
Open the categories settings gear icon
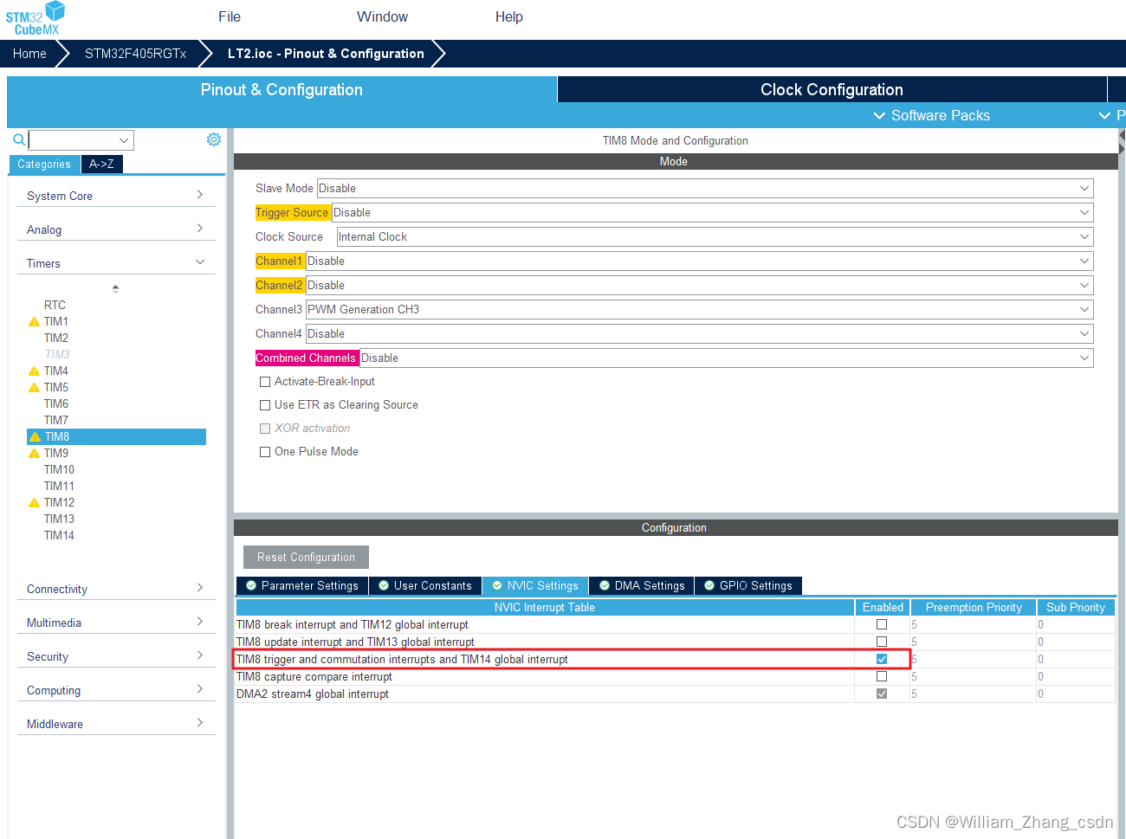[214, 139]
